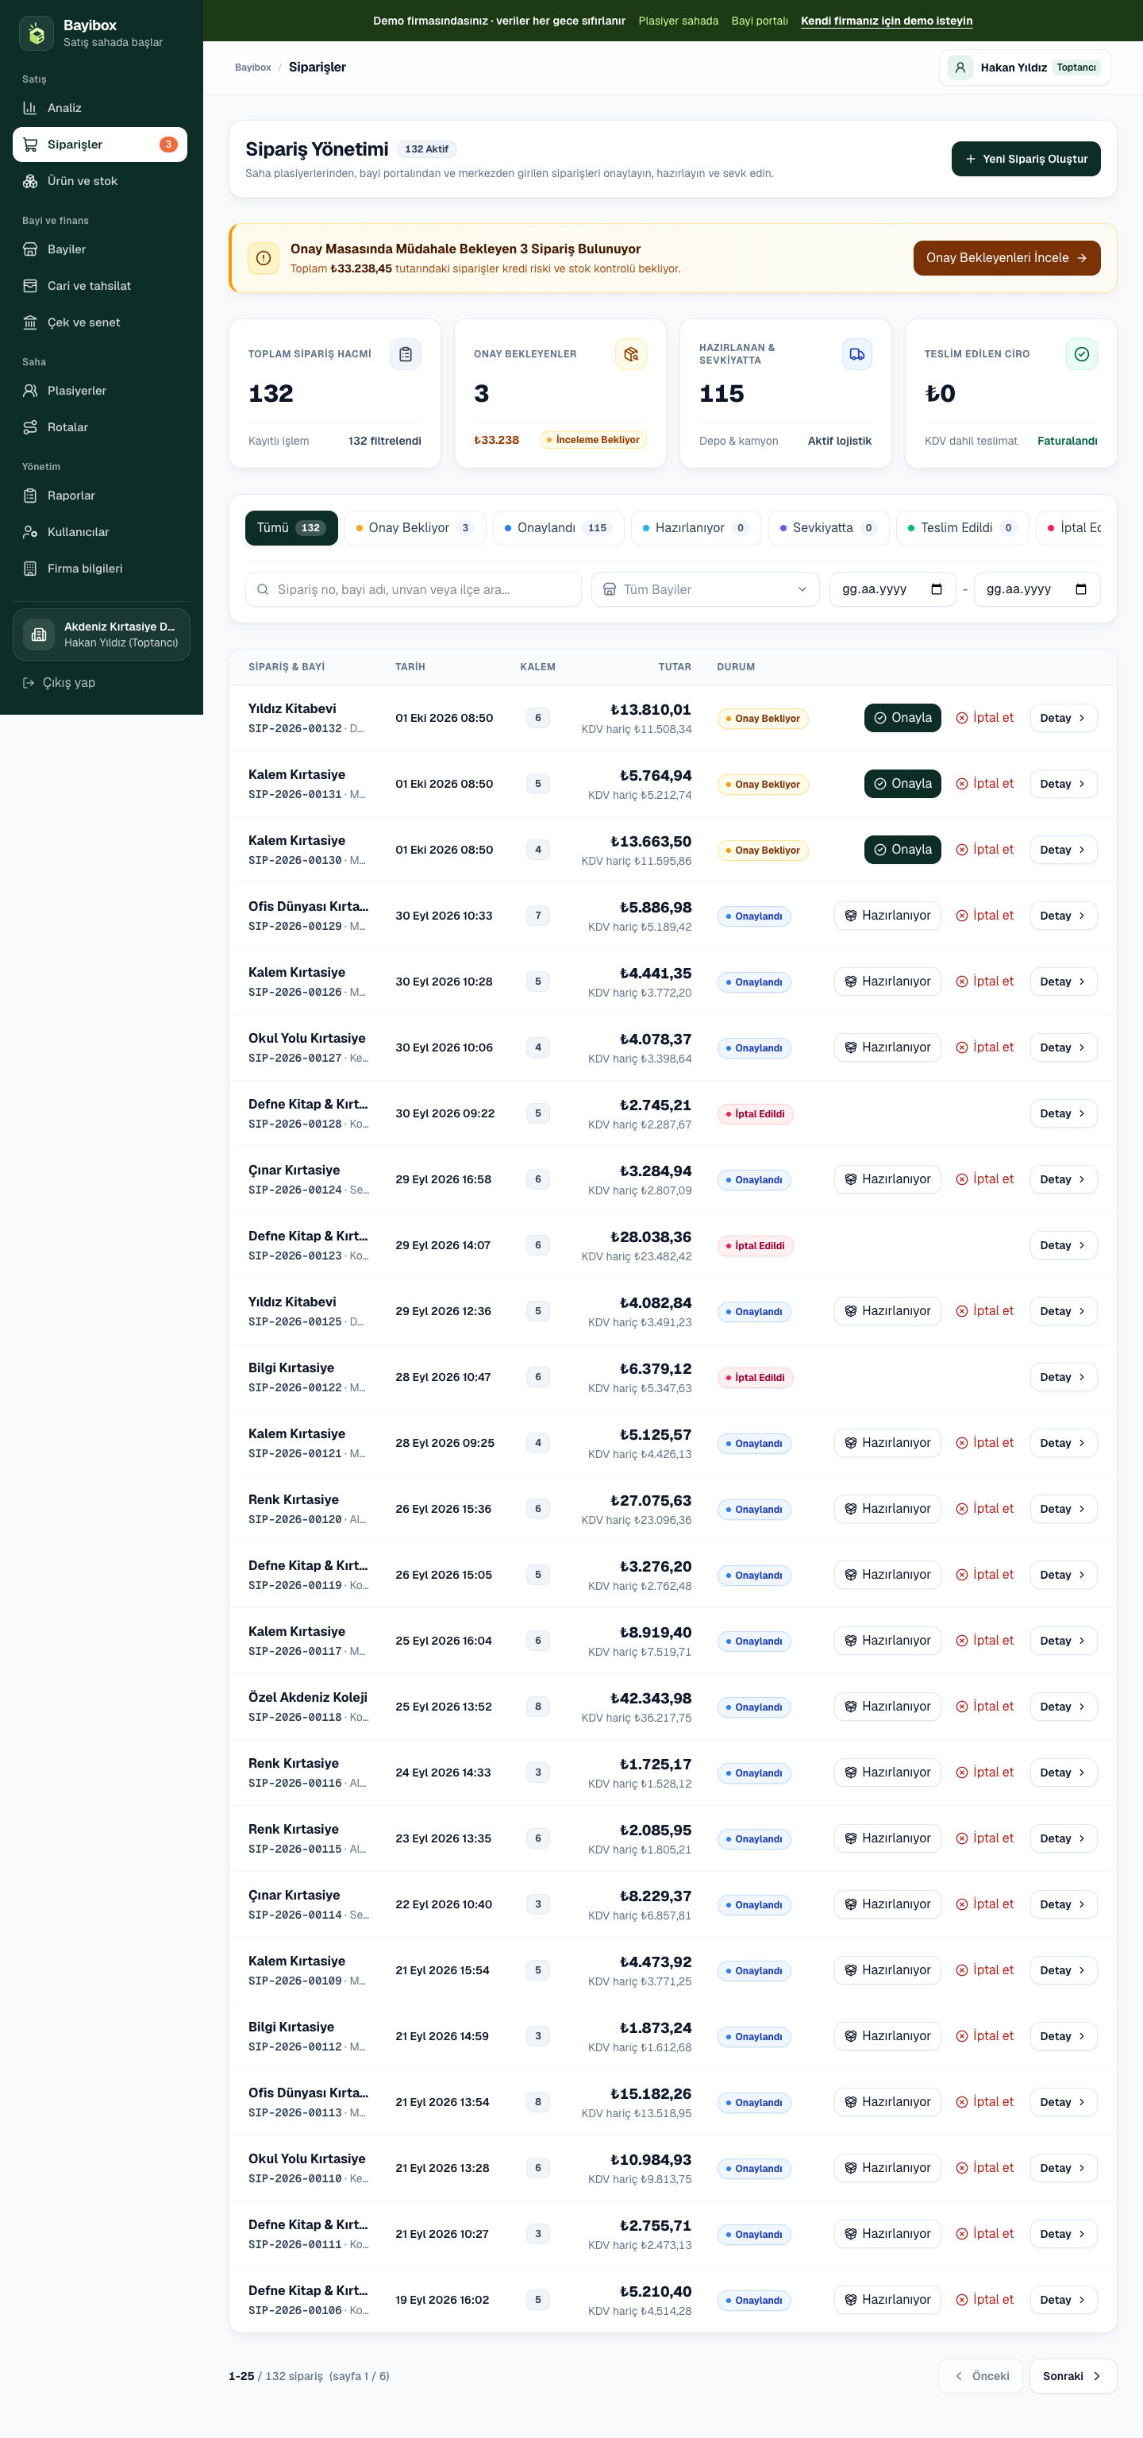Mark order SIP-2026-00126 as Hazırlanıyor
The image size is (1143, 2438).
tap(887, 982)
